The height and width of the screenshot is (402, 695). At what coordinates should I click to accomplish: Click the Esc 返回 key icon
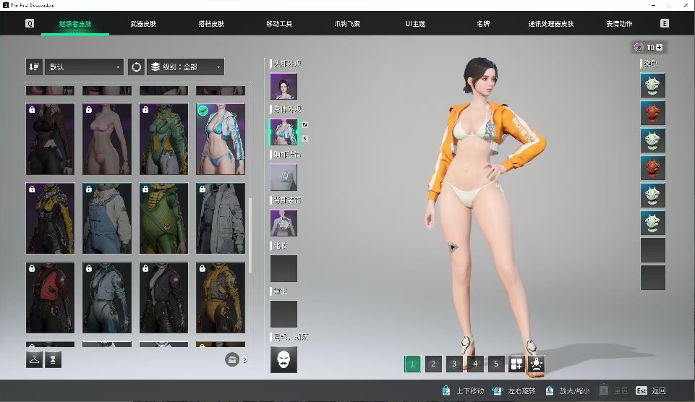point(641,390)
